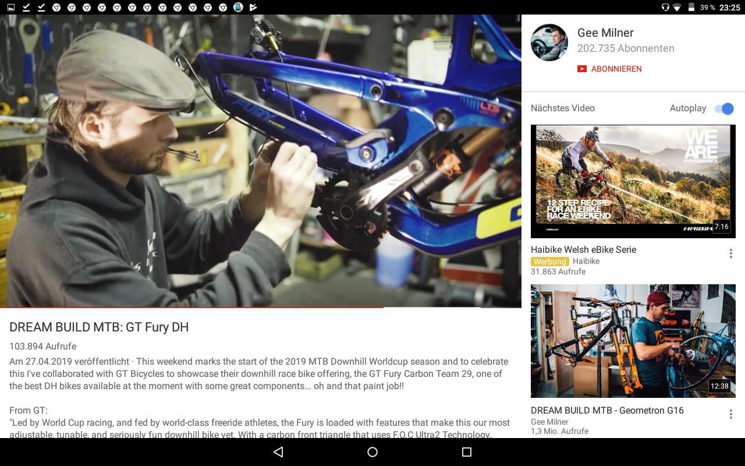Select the Haibike Welsh eBike Serie title
This screenshot has height=466, width=745.
[x=583, y=249]
